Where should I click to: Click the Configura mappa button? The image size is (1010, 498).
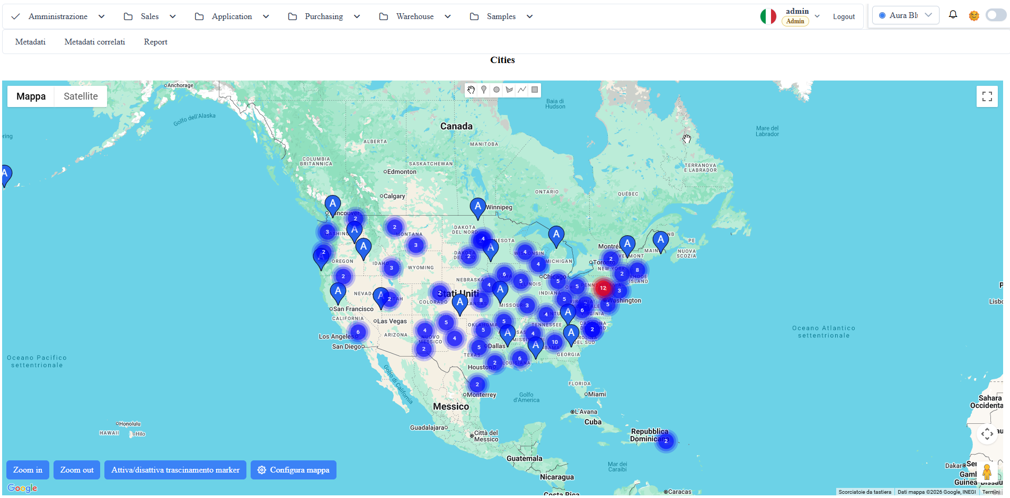click(x=294, y=470)
